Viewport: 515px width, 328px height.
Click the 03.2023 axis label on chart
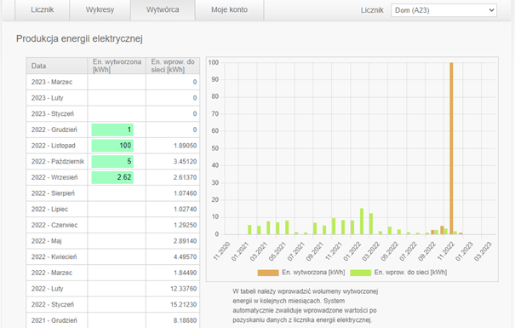coord(483,251)
